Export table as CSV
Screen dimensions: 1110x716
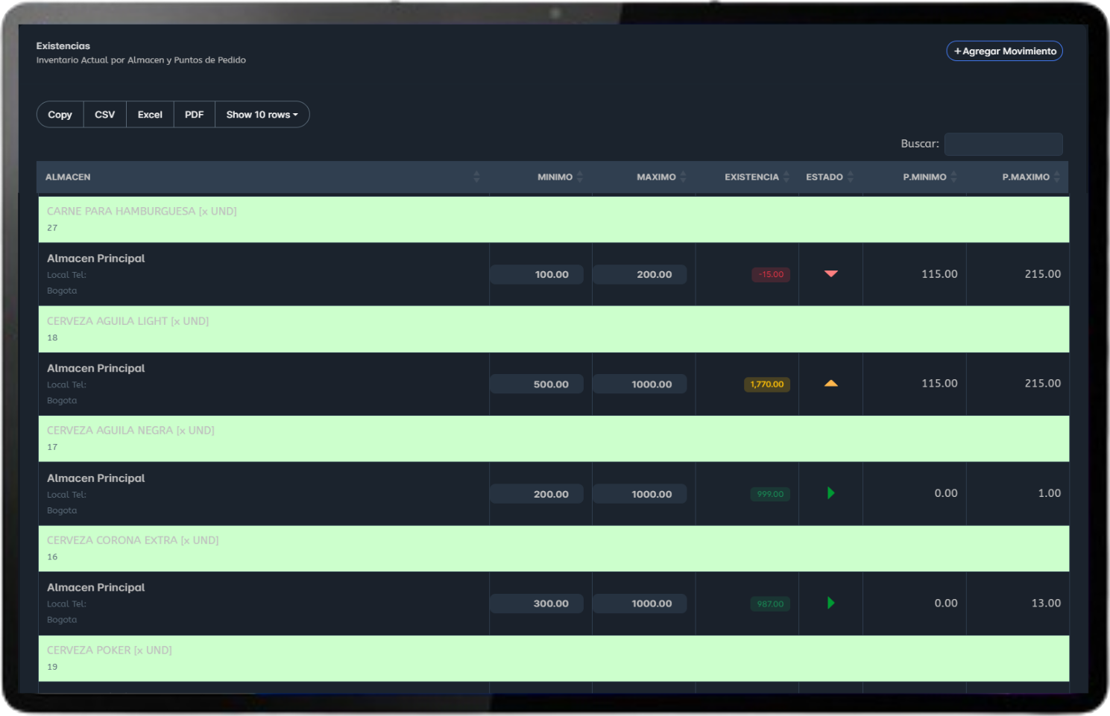coord(105,115)
